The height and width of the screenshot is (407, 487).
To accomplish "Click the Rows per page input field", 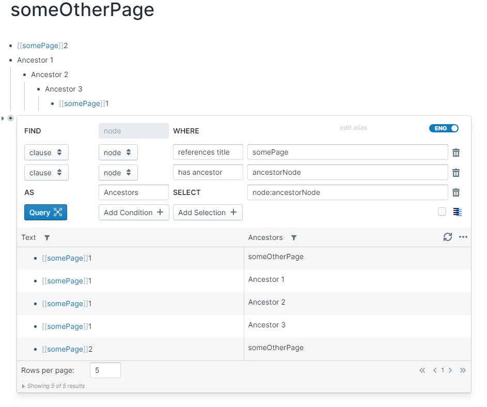I will point(105,370).
